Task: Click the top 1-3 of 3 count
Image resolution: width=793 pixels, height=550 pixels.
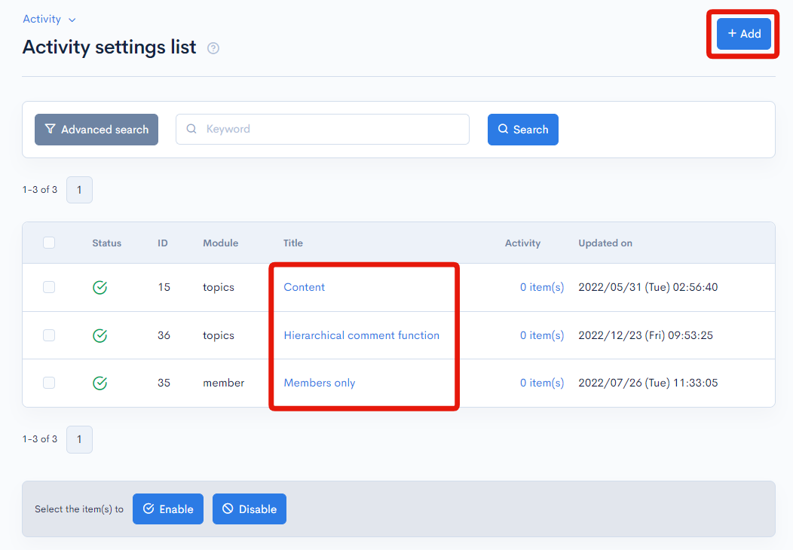Action: point(40,190)
